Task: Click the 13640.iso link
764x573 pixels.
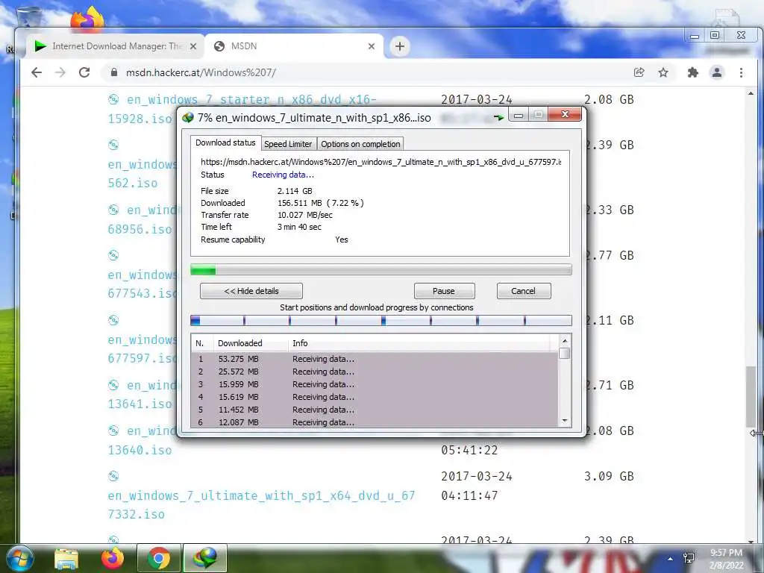Action: tap(140, 450)
